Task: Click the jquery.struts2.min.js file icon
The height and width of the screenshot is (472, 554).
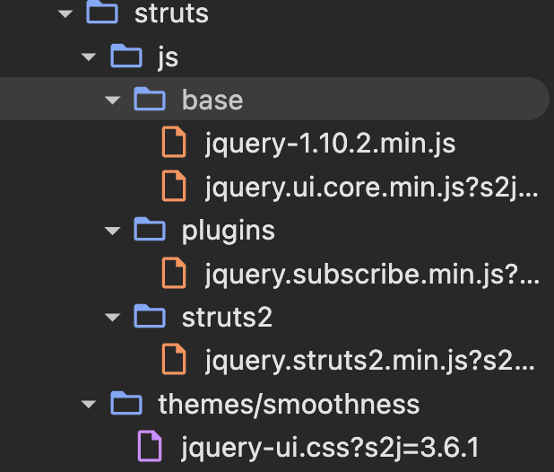Action: (174, 359)
